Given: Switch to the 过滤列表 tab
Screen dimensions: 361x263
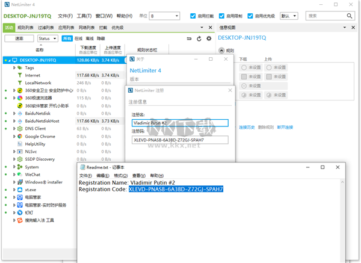Looking at the screenshot, I should pos(46,27).
